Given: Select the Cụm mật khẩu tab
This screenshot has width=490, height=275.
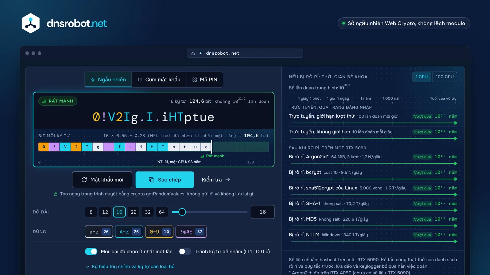Looking at the screenshot, I should (159, 80).
